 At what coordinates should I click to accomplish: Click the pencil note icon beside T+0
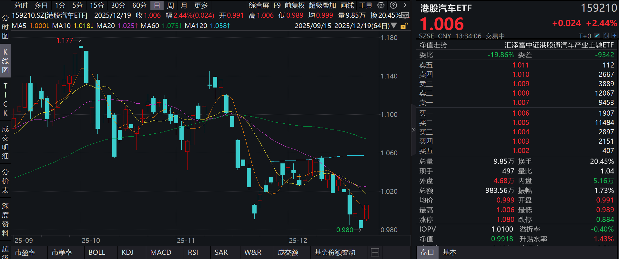click(x=597, y=36)
